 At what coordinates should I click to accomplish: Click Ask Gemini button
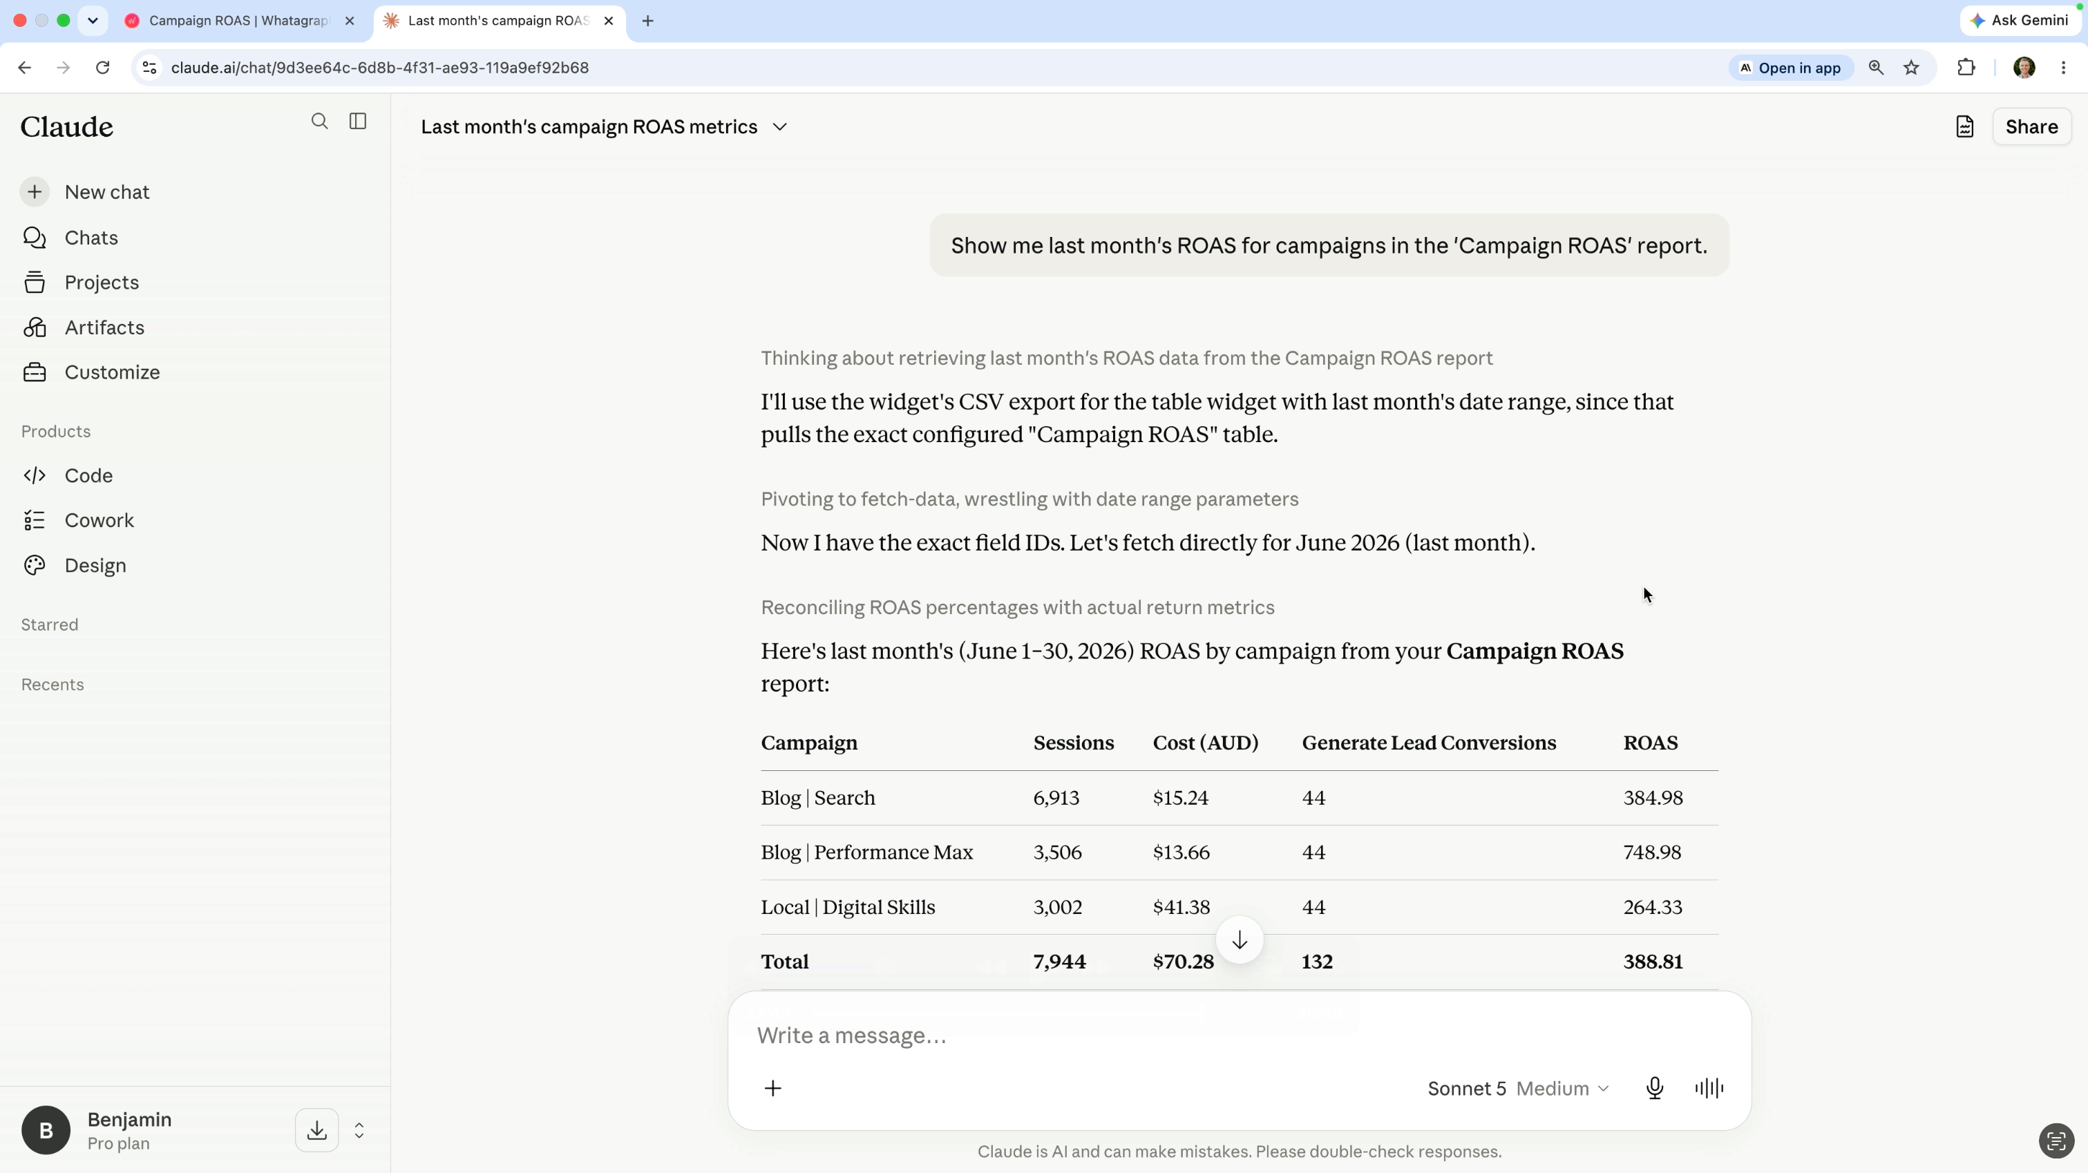pyautogui.click(x=2020, y=21)
